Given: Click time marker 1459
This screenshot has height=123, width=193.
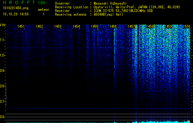Looking at the screenshot, I should (x=168, y=26).
